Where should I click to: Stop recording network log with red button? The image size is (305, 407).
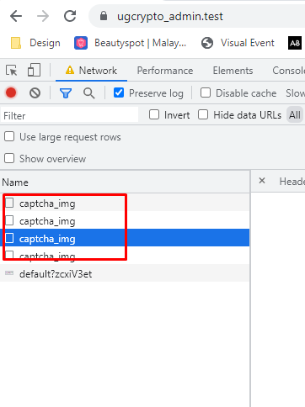(x=11, y=92)
